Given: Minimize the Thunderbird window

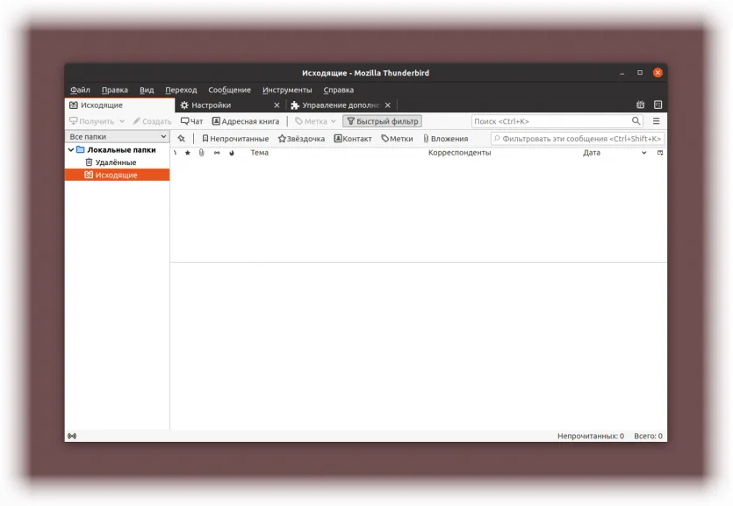Looking at the screenshot, I should pos(622,73).
